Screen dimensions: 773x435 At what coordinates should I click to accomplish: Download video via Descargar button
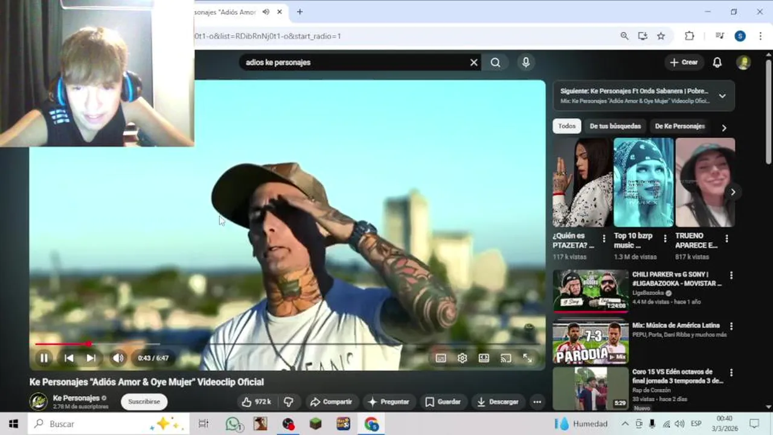coord(498,402)
